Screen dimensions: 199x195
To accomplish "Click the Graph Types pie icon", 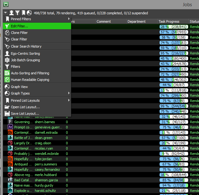I will tap(7, 93).
